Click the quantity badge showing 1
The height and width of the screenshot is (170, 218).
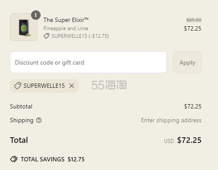tap(36, 15)
